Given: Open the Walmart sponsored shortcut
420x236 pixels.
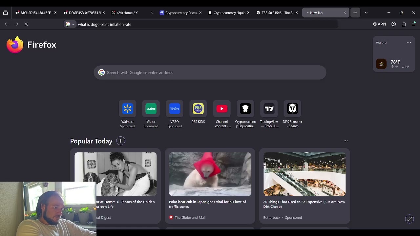Looking at the screenshot, I should (127, 114).
